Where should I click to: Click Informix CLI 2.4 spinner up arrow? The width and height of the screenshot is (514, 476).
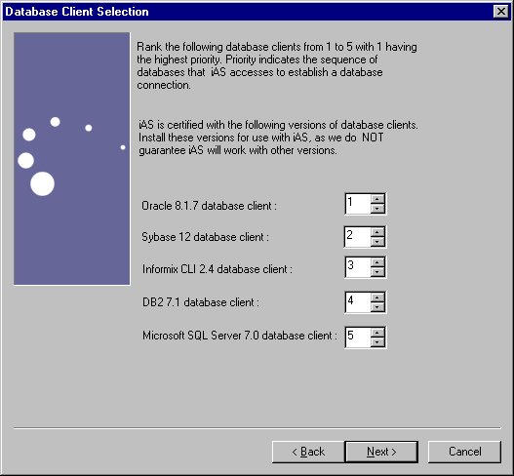(377, 262)
